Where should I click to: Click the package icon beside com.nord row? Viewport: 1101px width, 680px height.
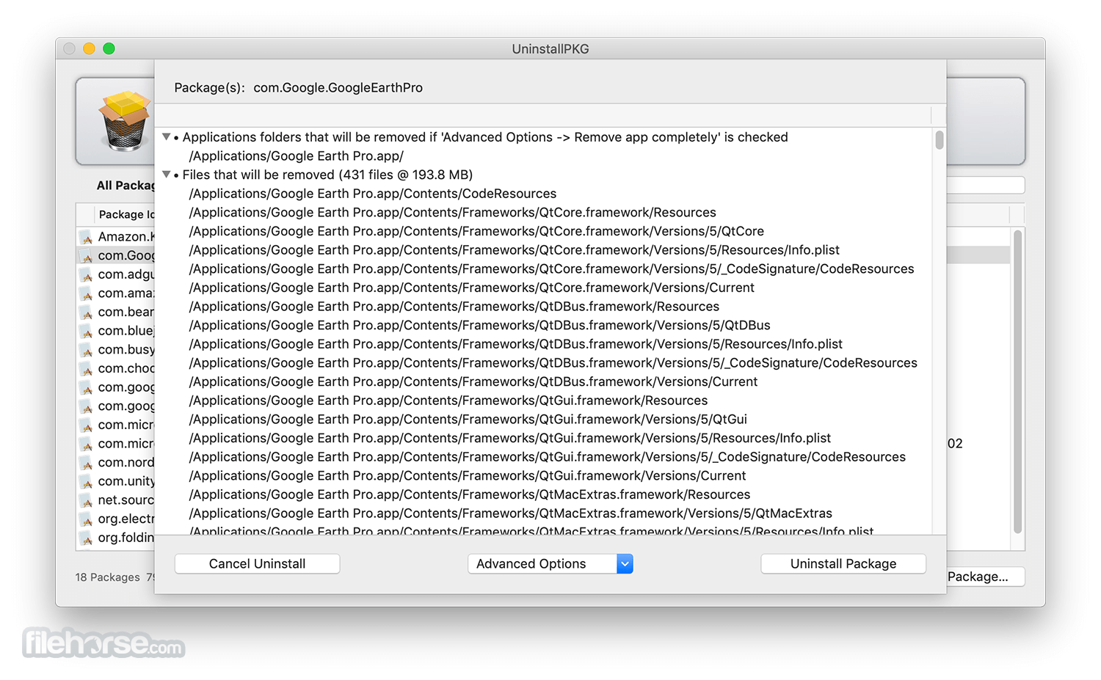(x=87, y=463)
